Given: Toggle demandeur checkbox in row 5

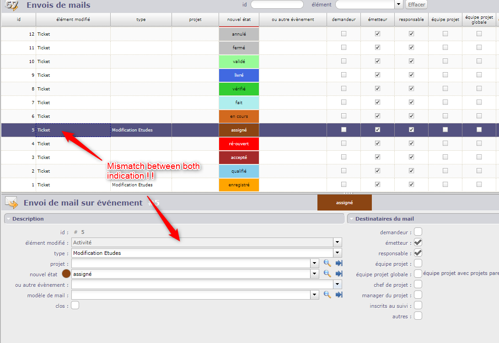Looking at the screenshot, I should pos(343,130).
